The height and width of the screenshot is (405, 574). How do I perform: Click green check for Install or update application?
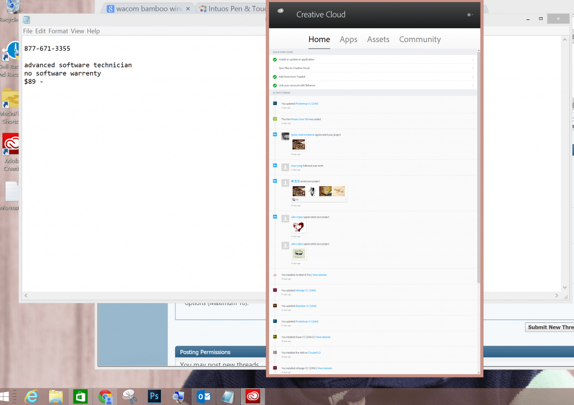(x=274, y=59)
